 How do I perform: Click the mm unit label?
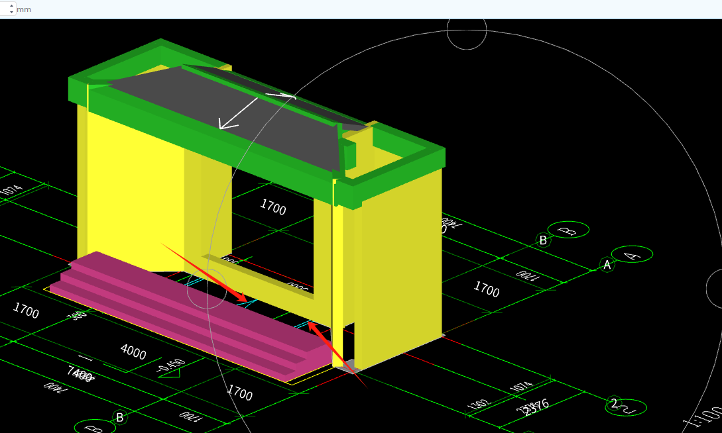(24, 9)
